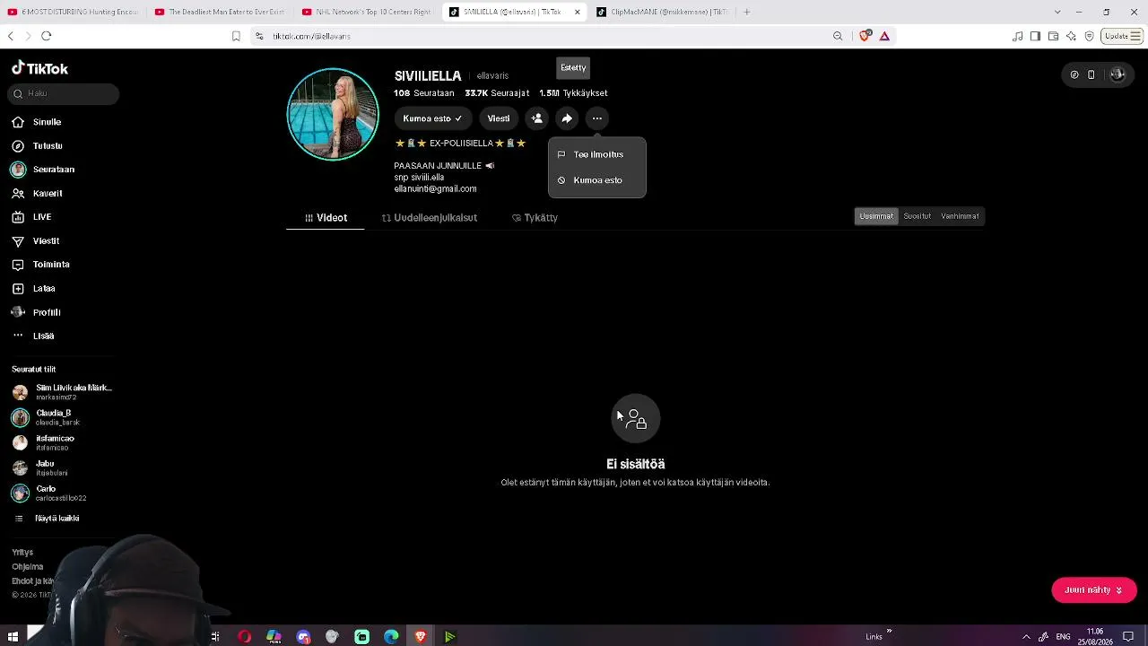Bookmark this page in the address bar
The height and width of the screenshot is (646, 1148).
[236, 36]
